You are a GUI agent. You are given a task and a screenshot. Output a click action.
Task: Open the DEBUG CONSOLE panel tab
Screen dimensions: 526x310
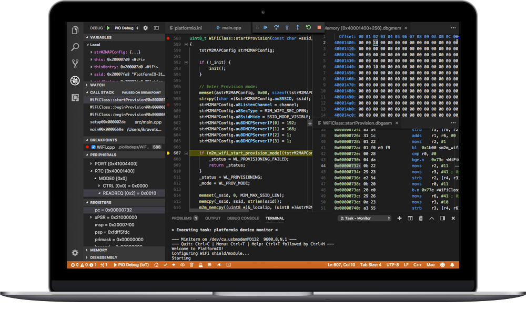coord(243,218)
